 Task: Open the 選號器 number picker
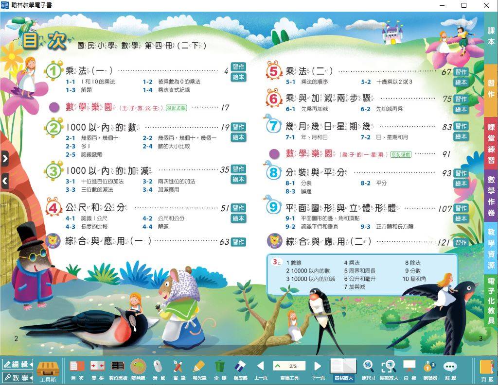(430, 370)
